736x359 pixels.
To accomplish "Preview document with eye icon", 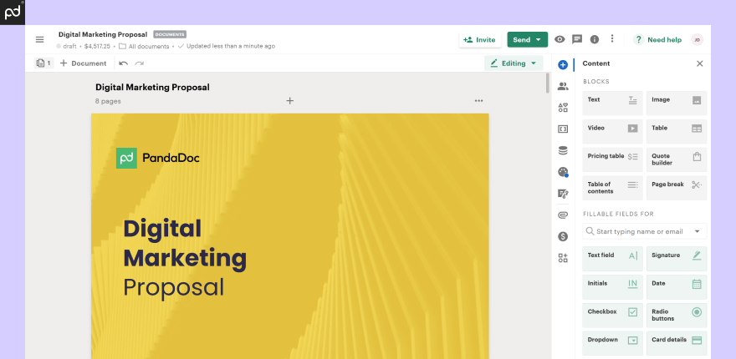I will coord(560,39).
